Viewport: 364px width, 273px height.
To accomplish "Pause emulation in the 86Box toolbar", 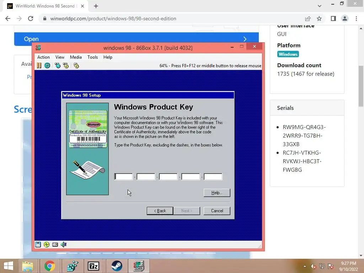I will (39, 65).
